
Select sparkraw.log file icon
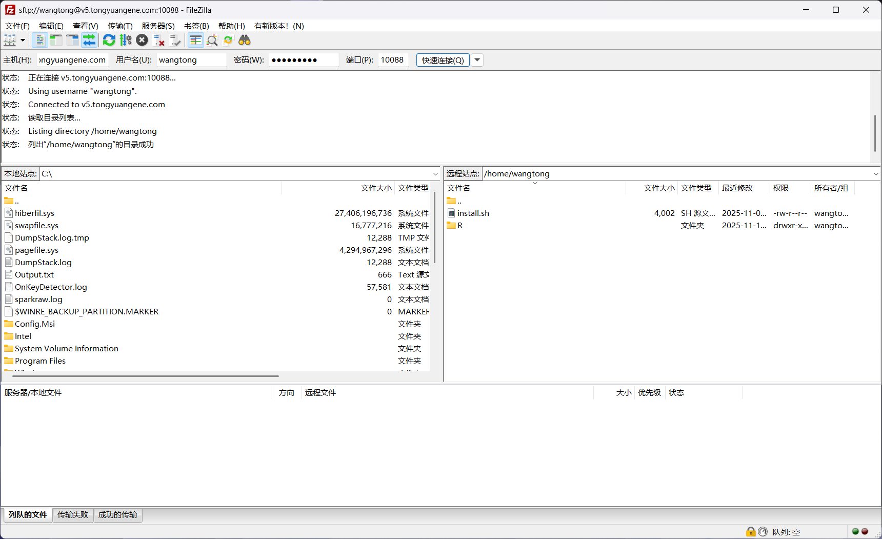click(9, 299)
